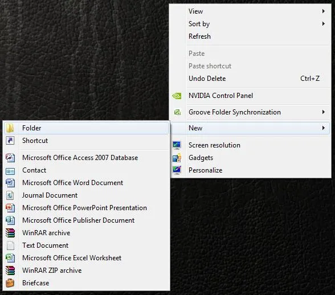This screenshot has width=335, height=295.
Task: Create a new Journal Document
Action: 87,195
